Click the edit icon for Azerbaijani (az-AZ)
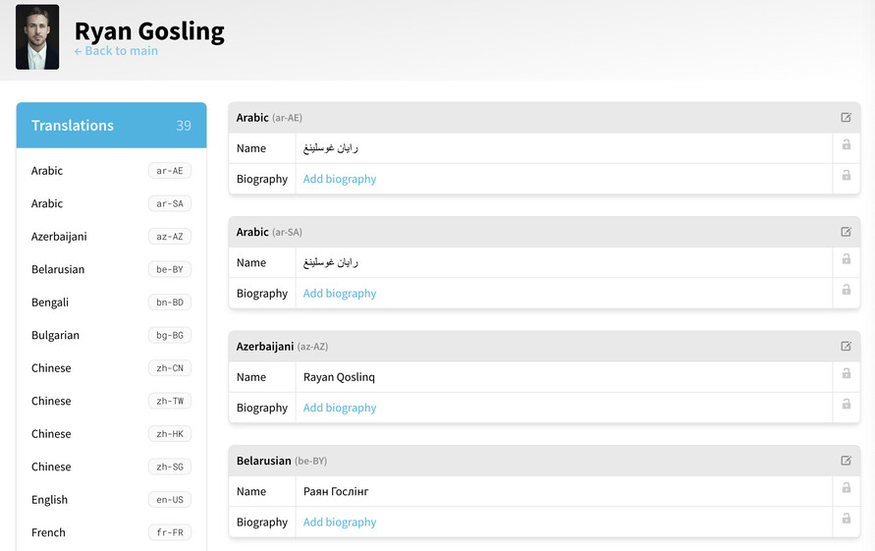The image size is (875, 551). coord(846,346)
